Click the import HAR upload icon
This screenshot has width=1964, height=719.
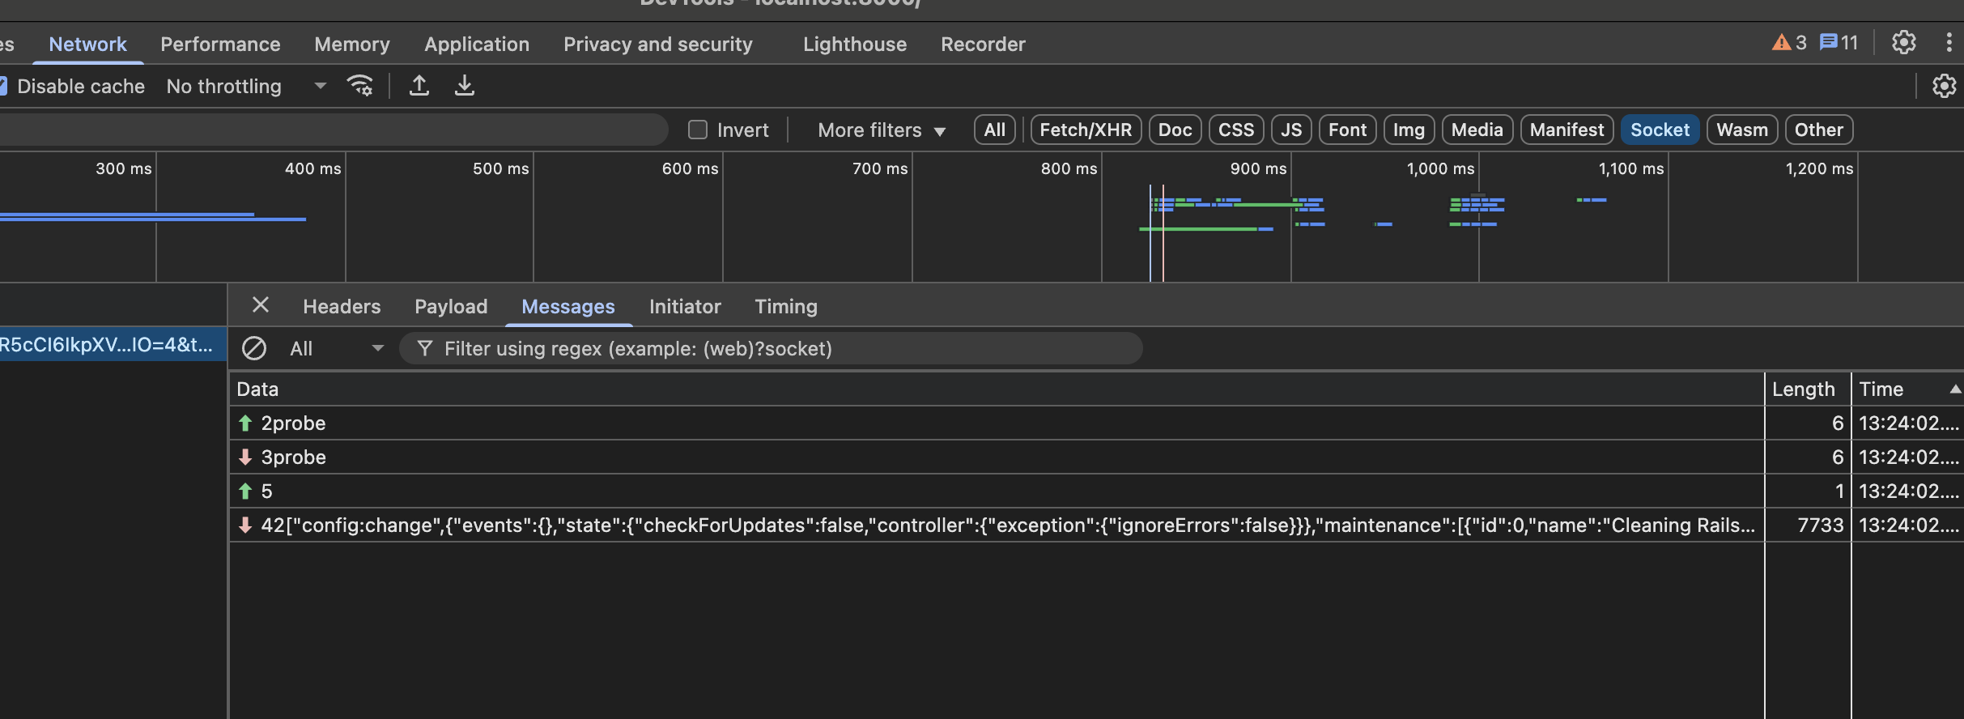click(419, 86)
